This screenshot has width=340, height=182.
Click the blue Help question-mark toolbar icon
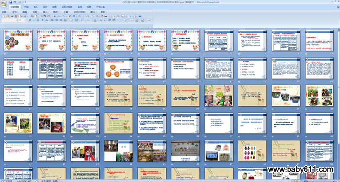point(140,16)
